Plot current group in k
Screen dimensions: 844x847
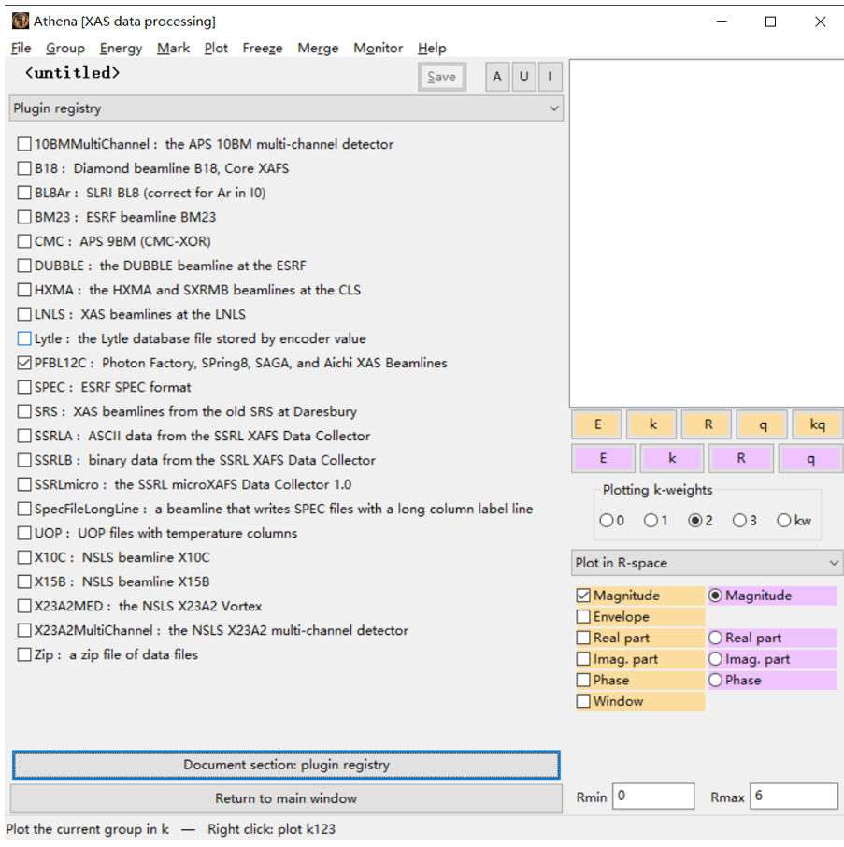tap(651, 423)
